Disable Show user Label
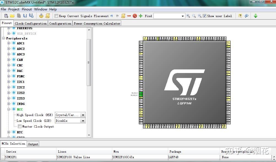Viewport: 276px width, 162px height. click(205, 16)
